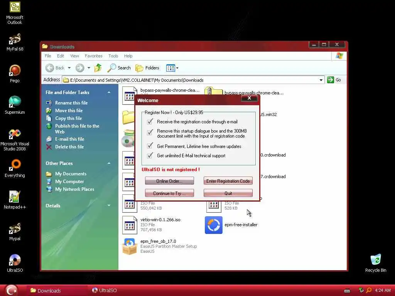Click 'Publish this file to the Web'
This screenshot has width=395, height=296.
coord(77,129)
